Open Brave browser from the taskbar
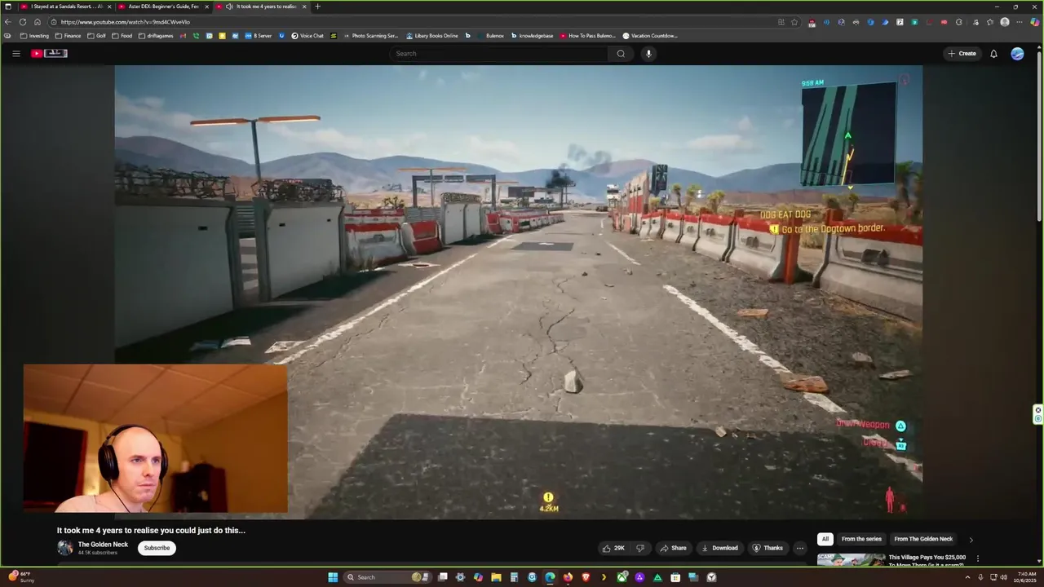 (x=586, y=577)
